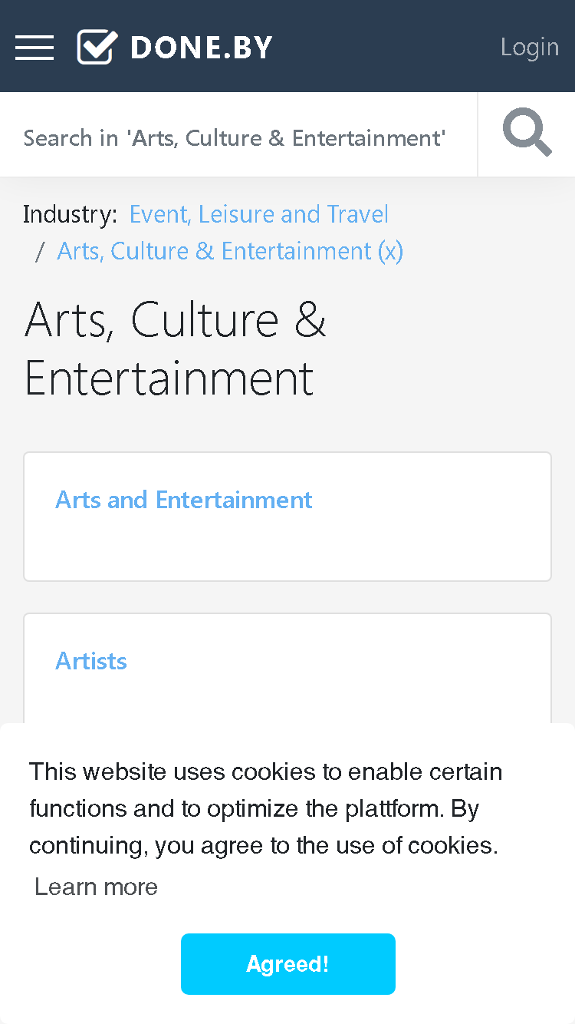
Task: Open the Artists category link
Action: 91,661
